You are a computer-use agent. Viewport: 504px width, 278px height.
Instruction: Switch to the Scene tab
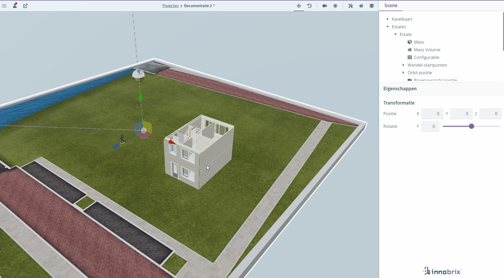coord(391,6)
